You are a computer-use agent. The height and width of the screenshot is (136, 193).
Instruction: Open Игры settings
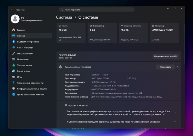point(31,77)
